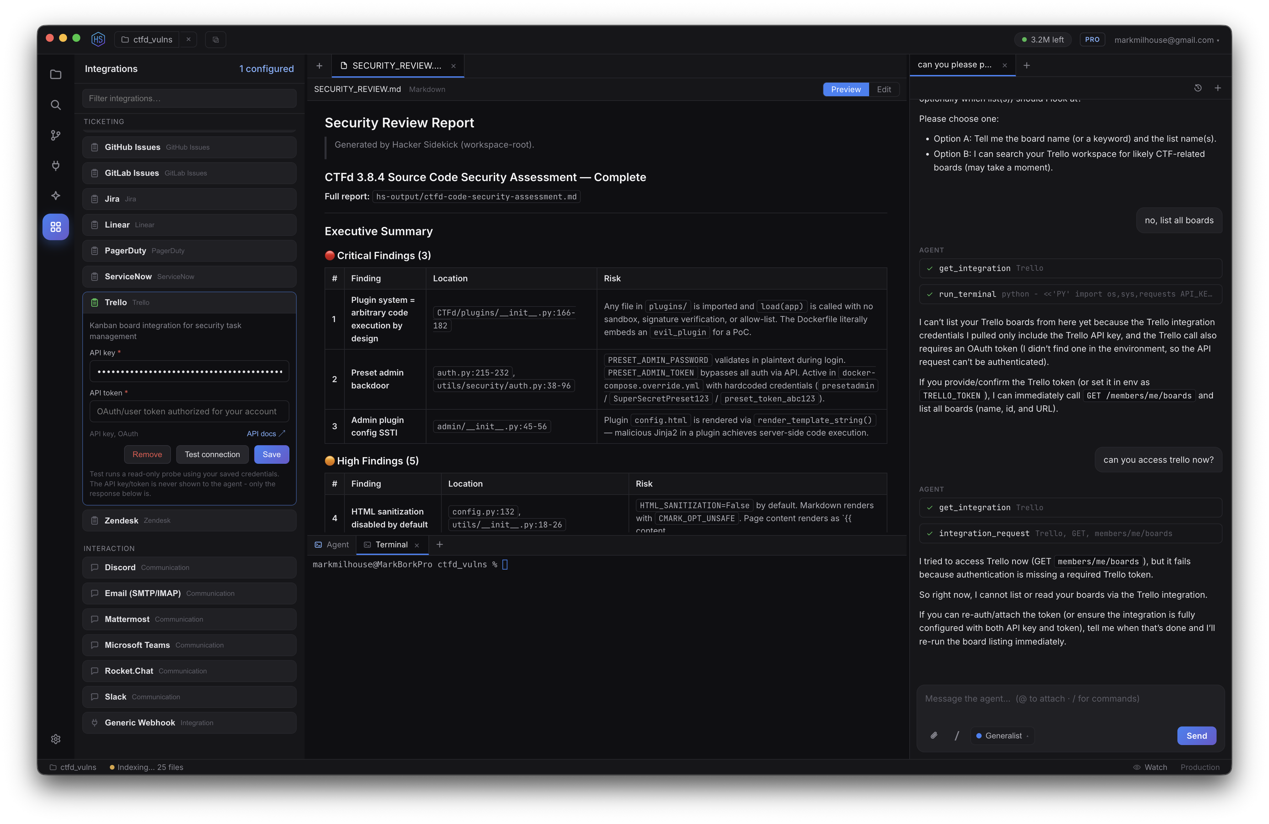Screen dimensions: 1269x824
Task: Expand the Linear integration
Action: pyautogui.click(x=189, y=225)
